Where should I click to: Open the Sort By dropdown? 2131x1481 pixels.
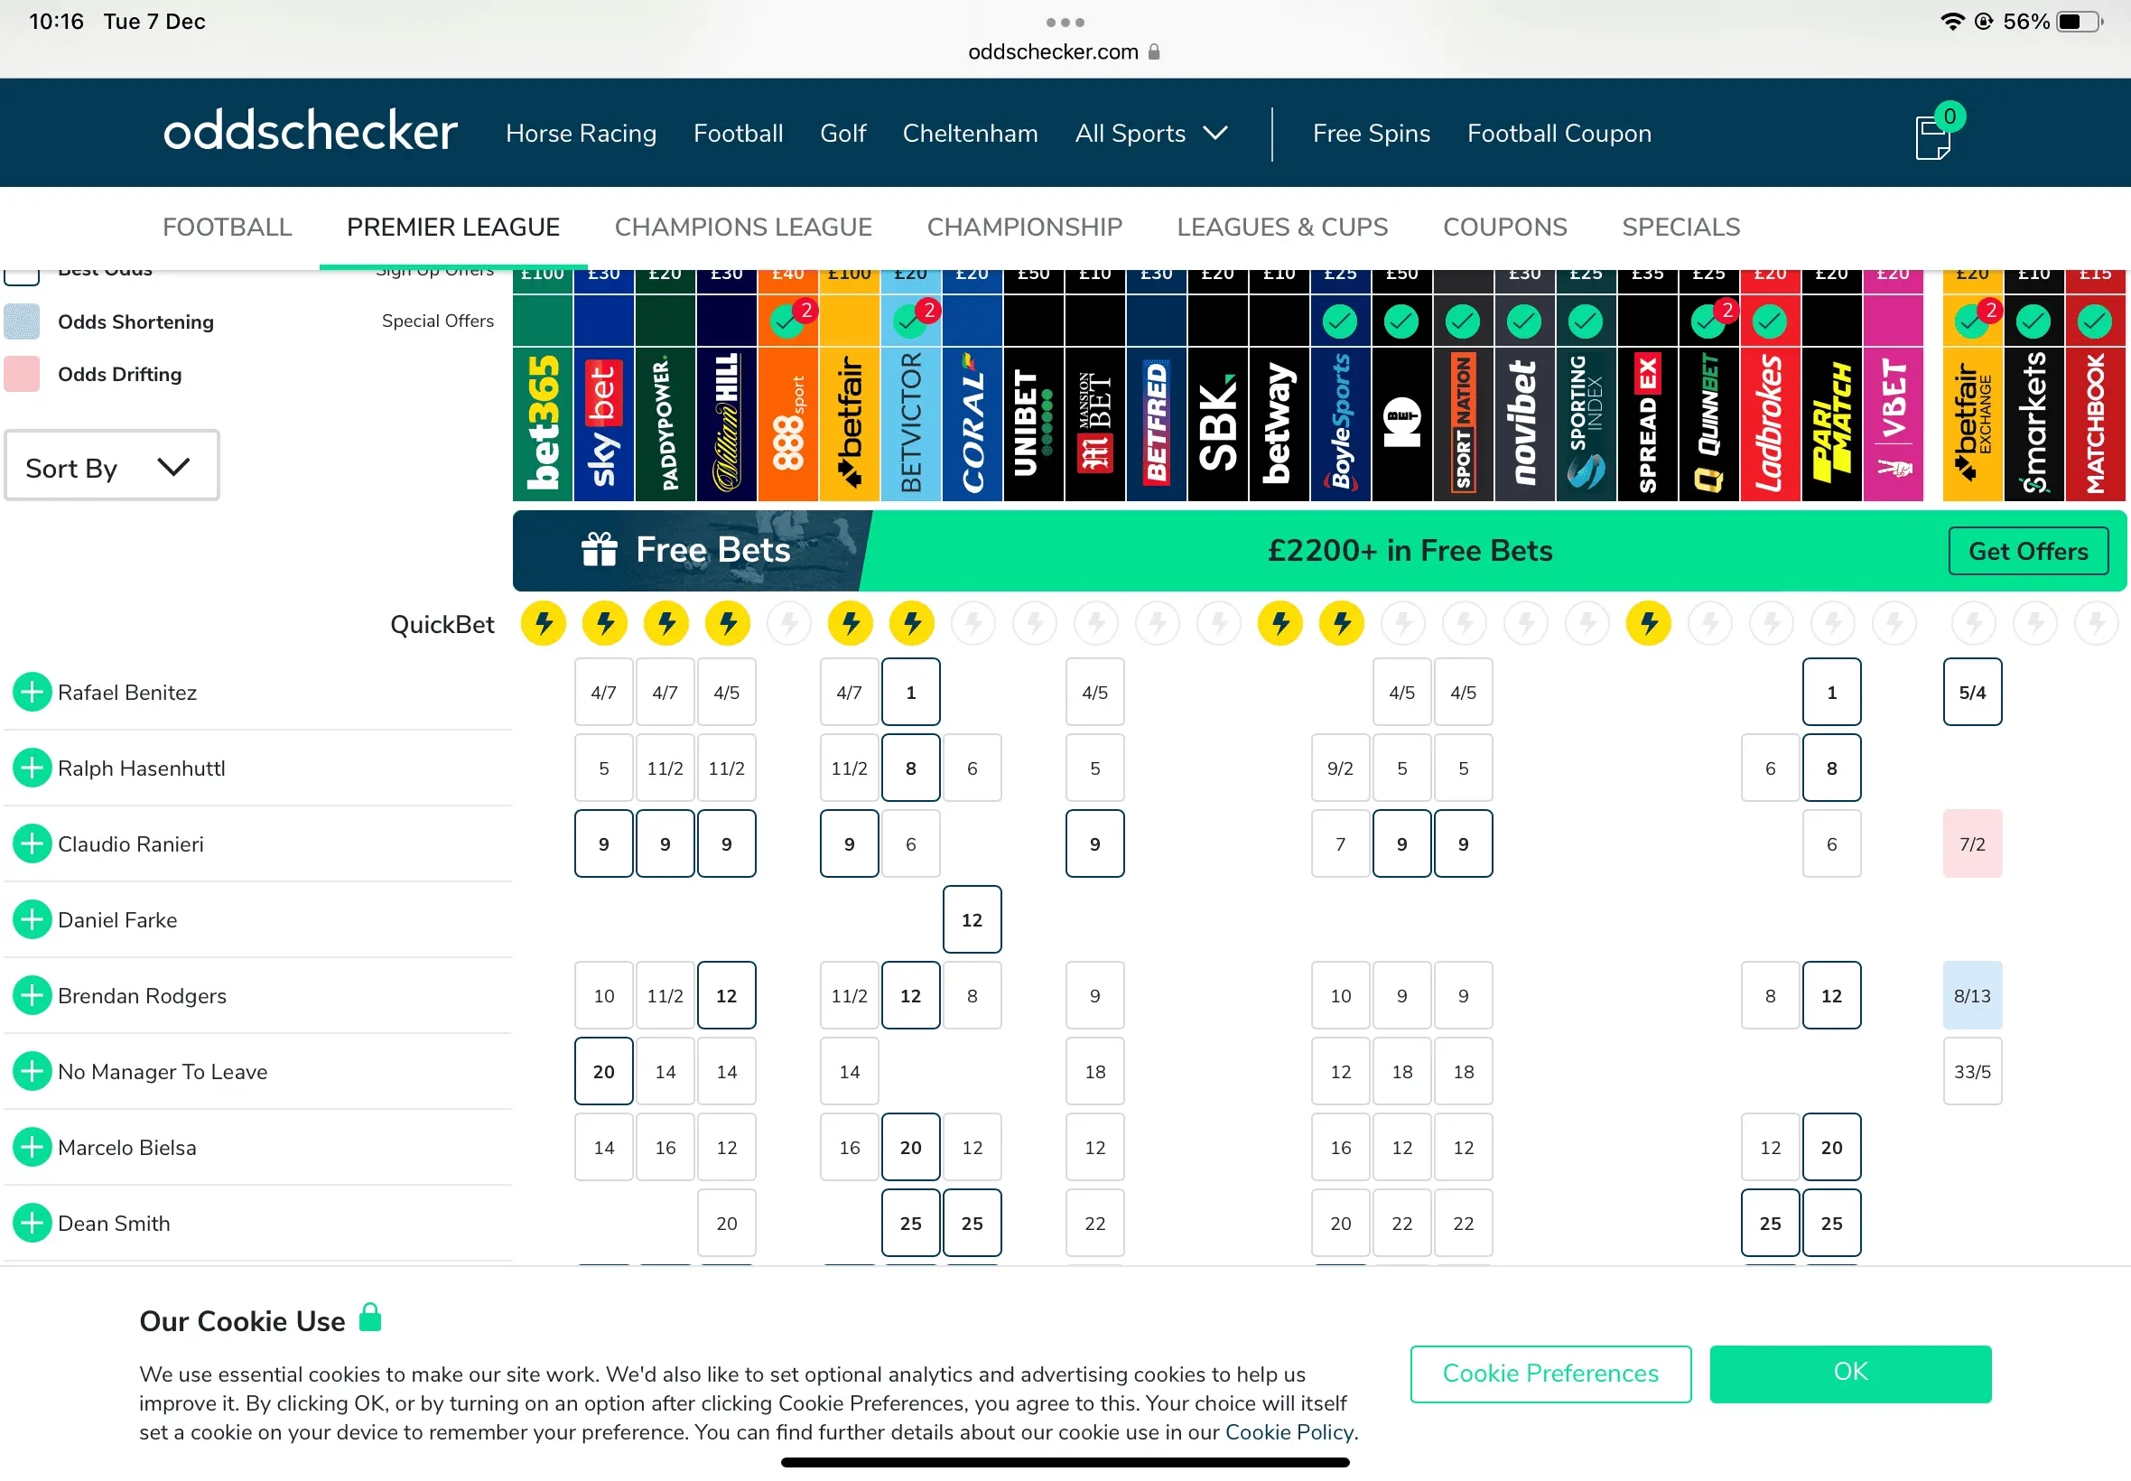111,466
